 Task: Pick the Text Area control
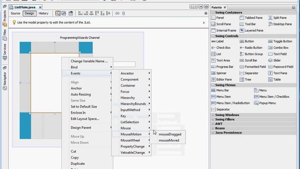220,61
